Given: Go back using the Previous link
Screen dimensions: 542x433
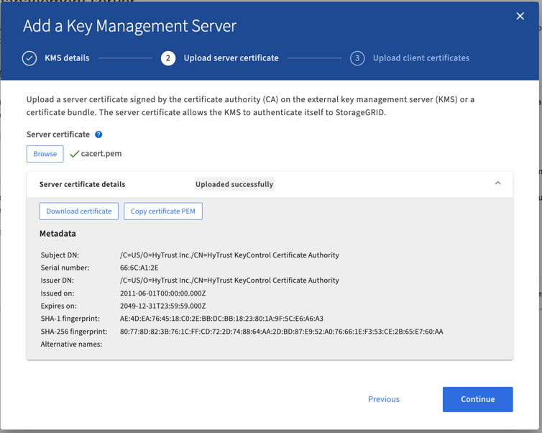Looking at the screenshot, I should click(x=383, y=399).
